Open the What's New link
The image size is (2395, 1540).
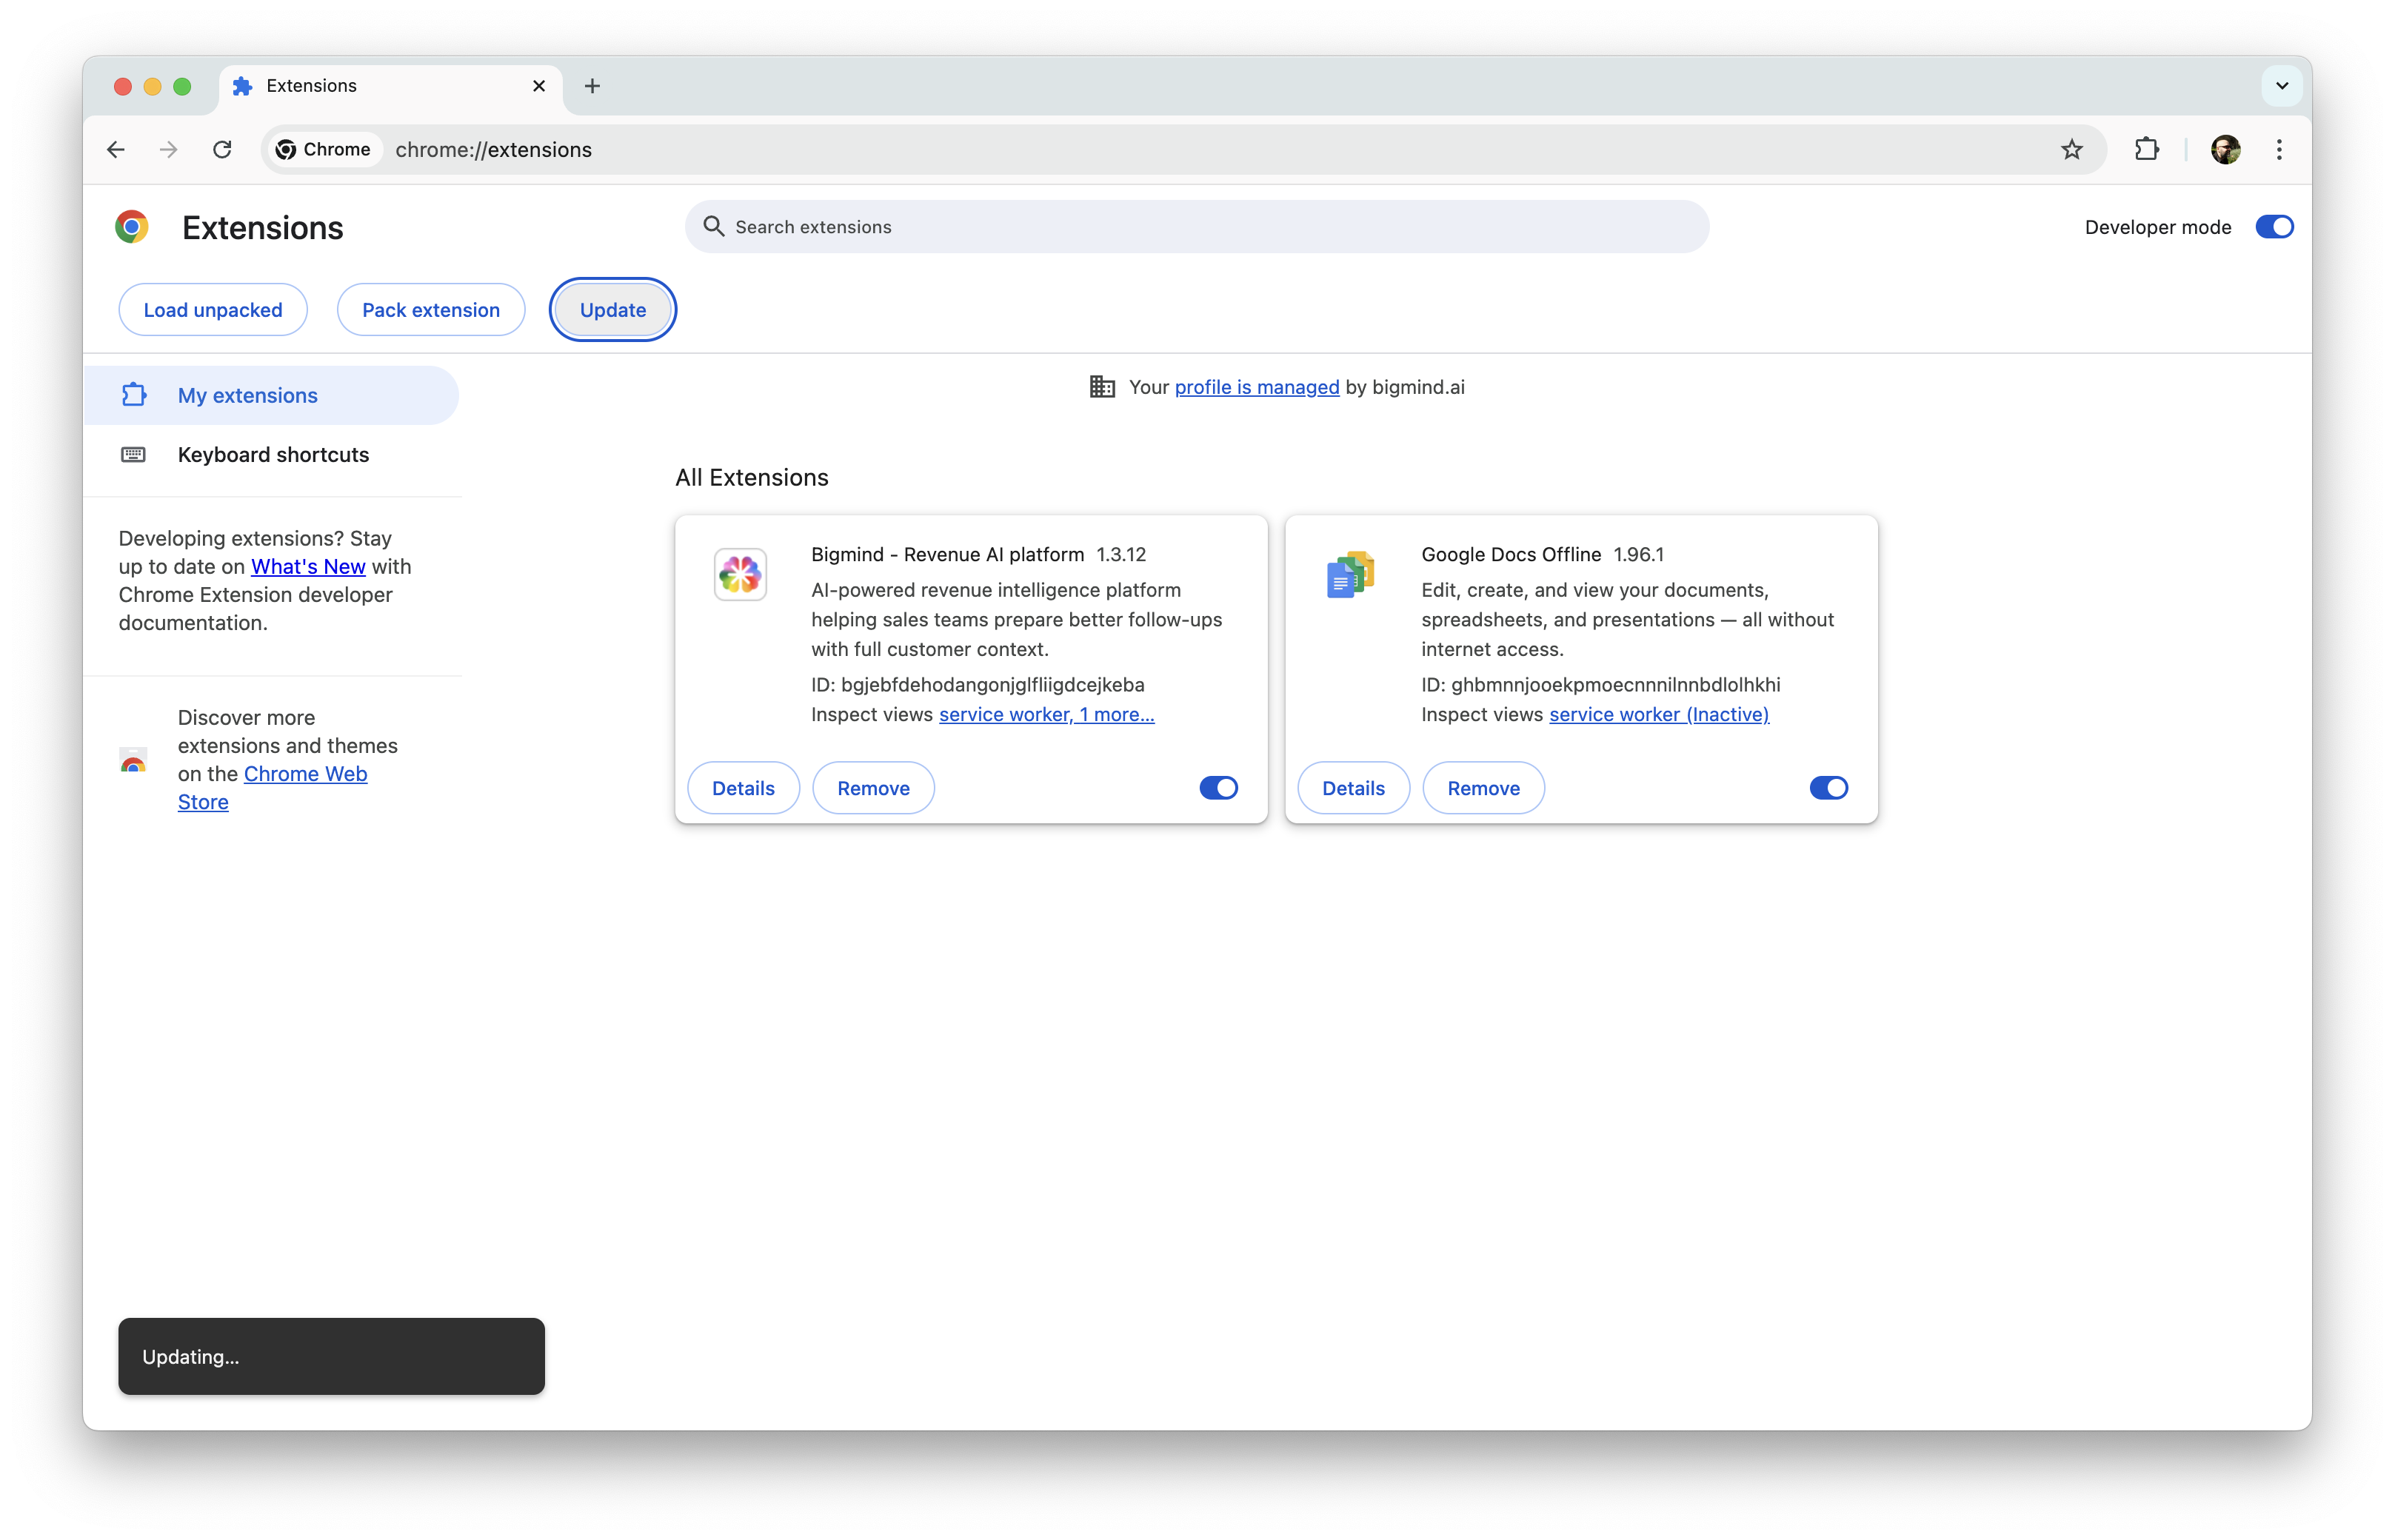coord(308,566)
